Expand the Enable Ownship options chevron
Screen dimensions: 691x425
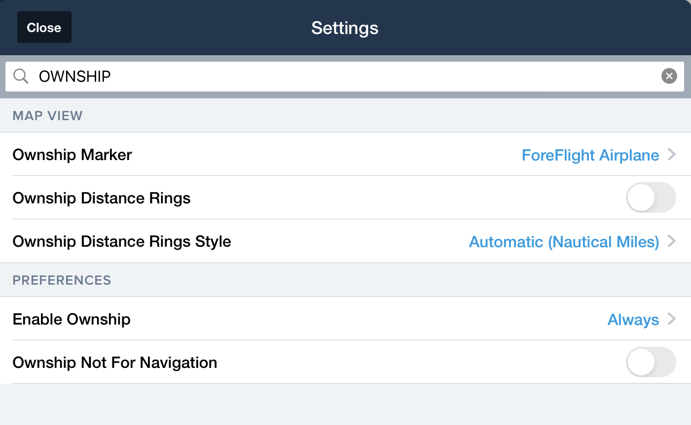(x=672, y=319)
